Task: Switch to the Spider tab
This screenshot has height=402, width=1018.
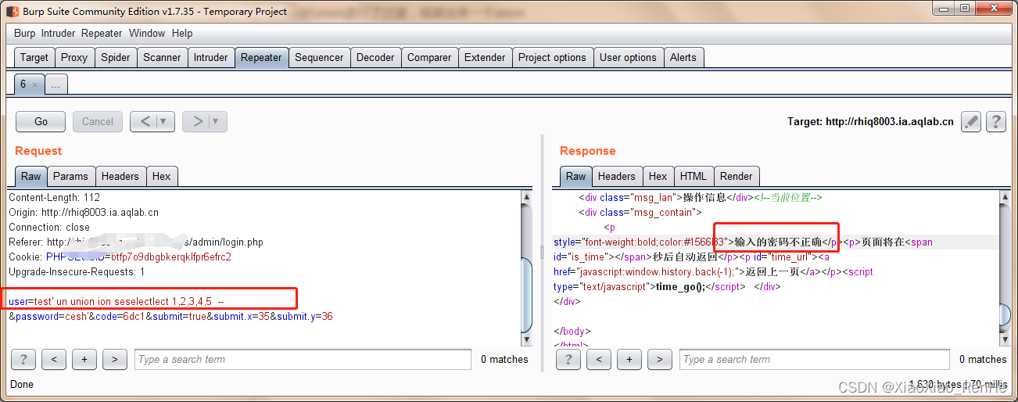Action: point(116,57)
